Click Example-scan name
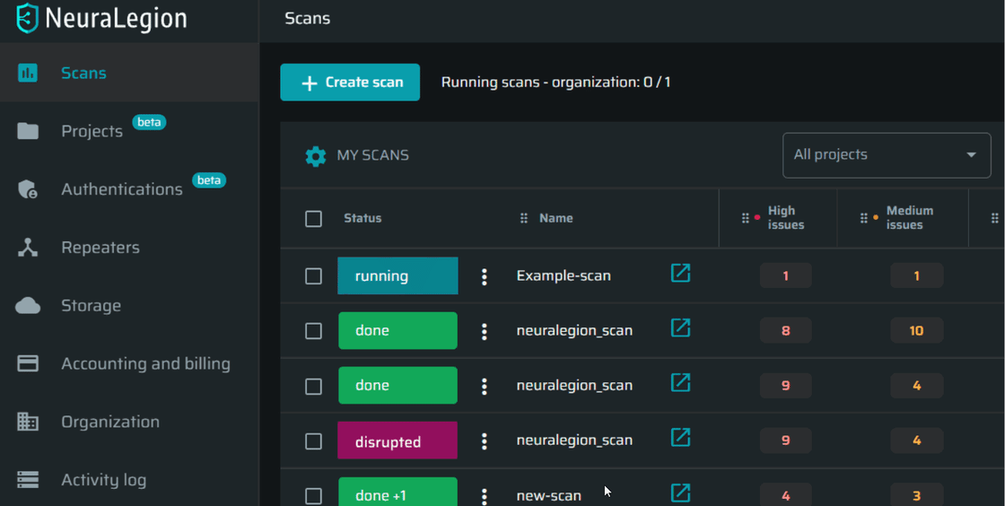 tap(564, 276)
